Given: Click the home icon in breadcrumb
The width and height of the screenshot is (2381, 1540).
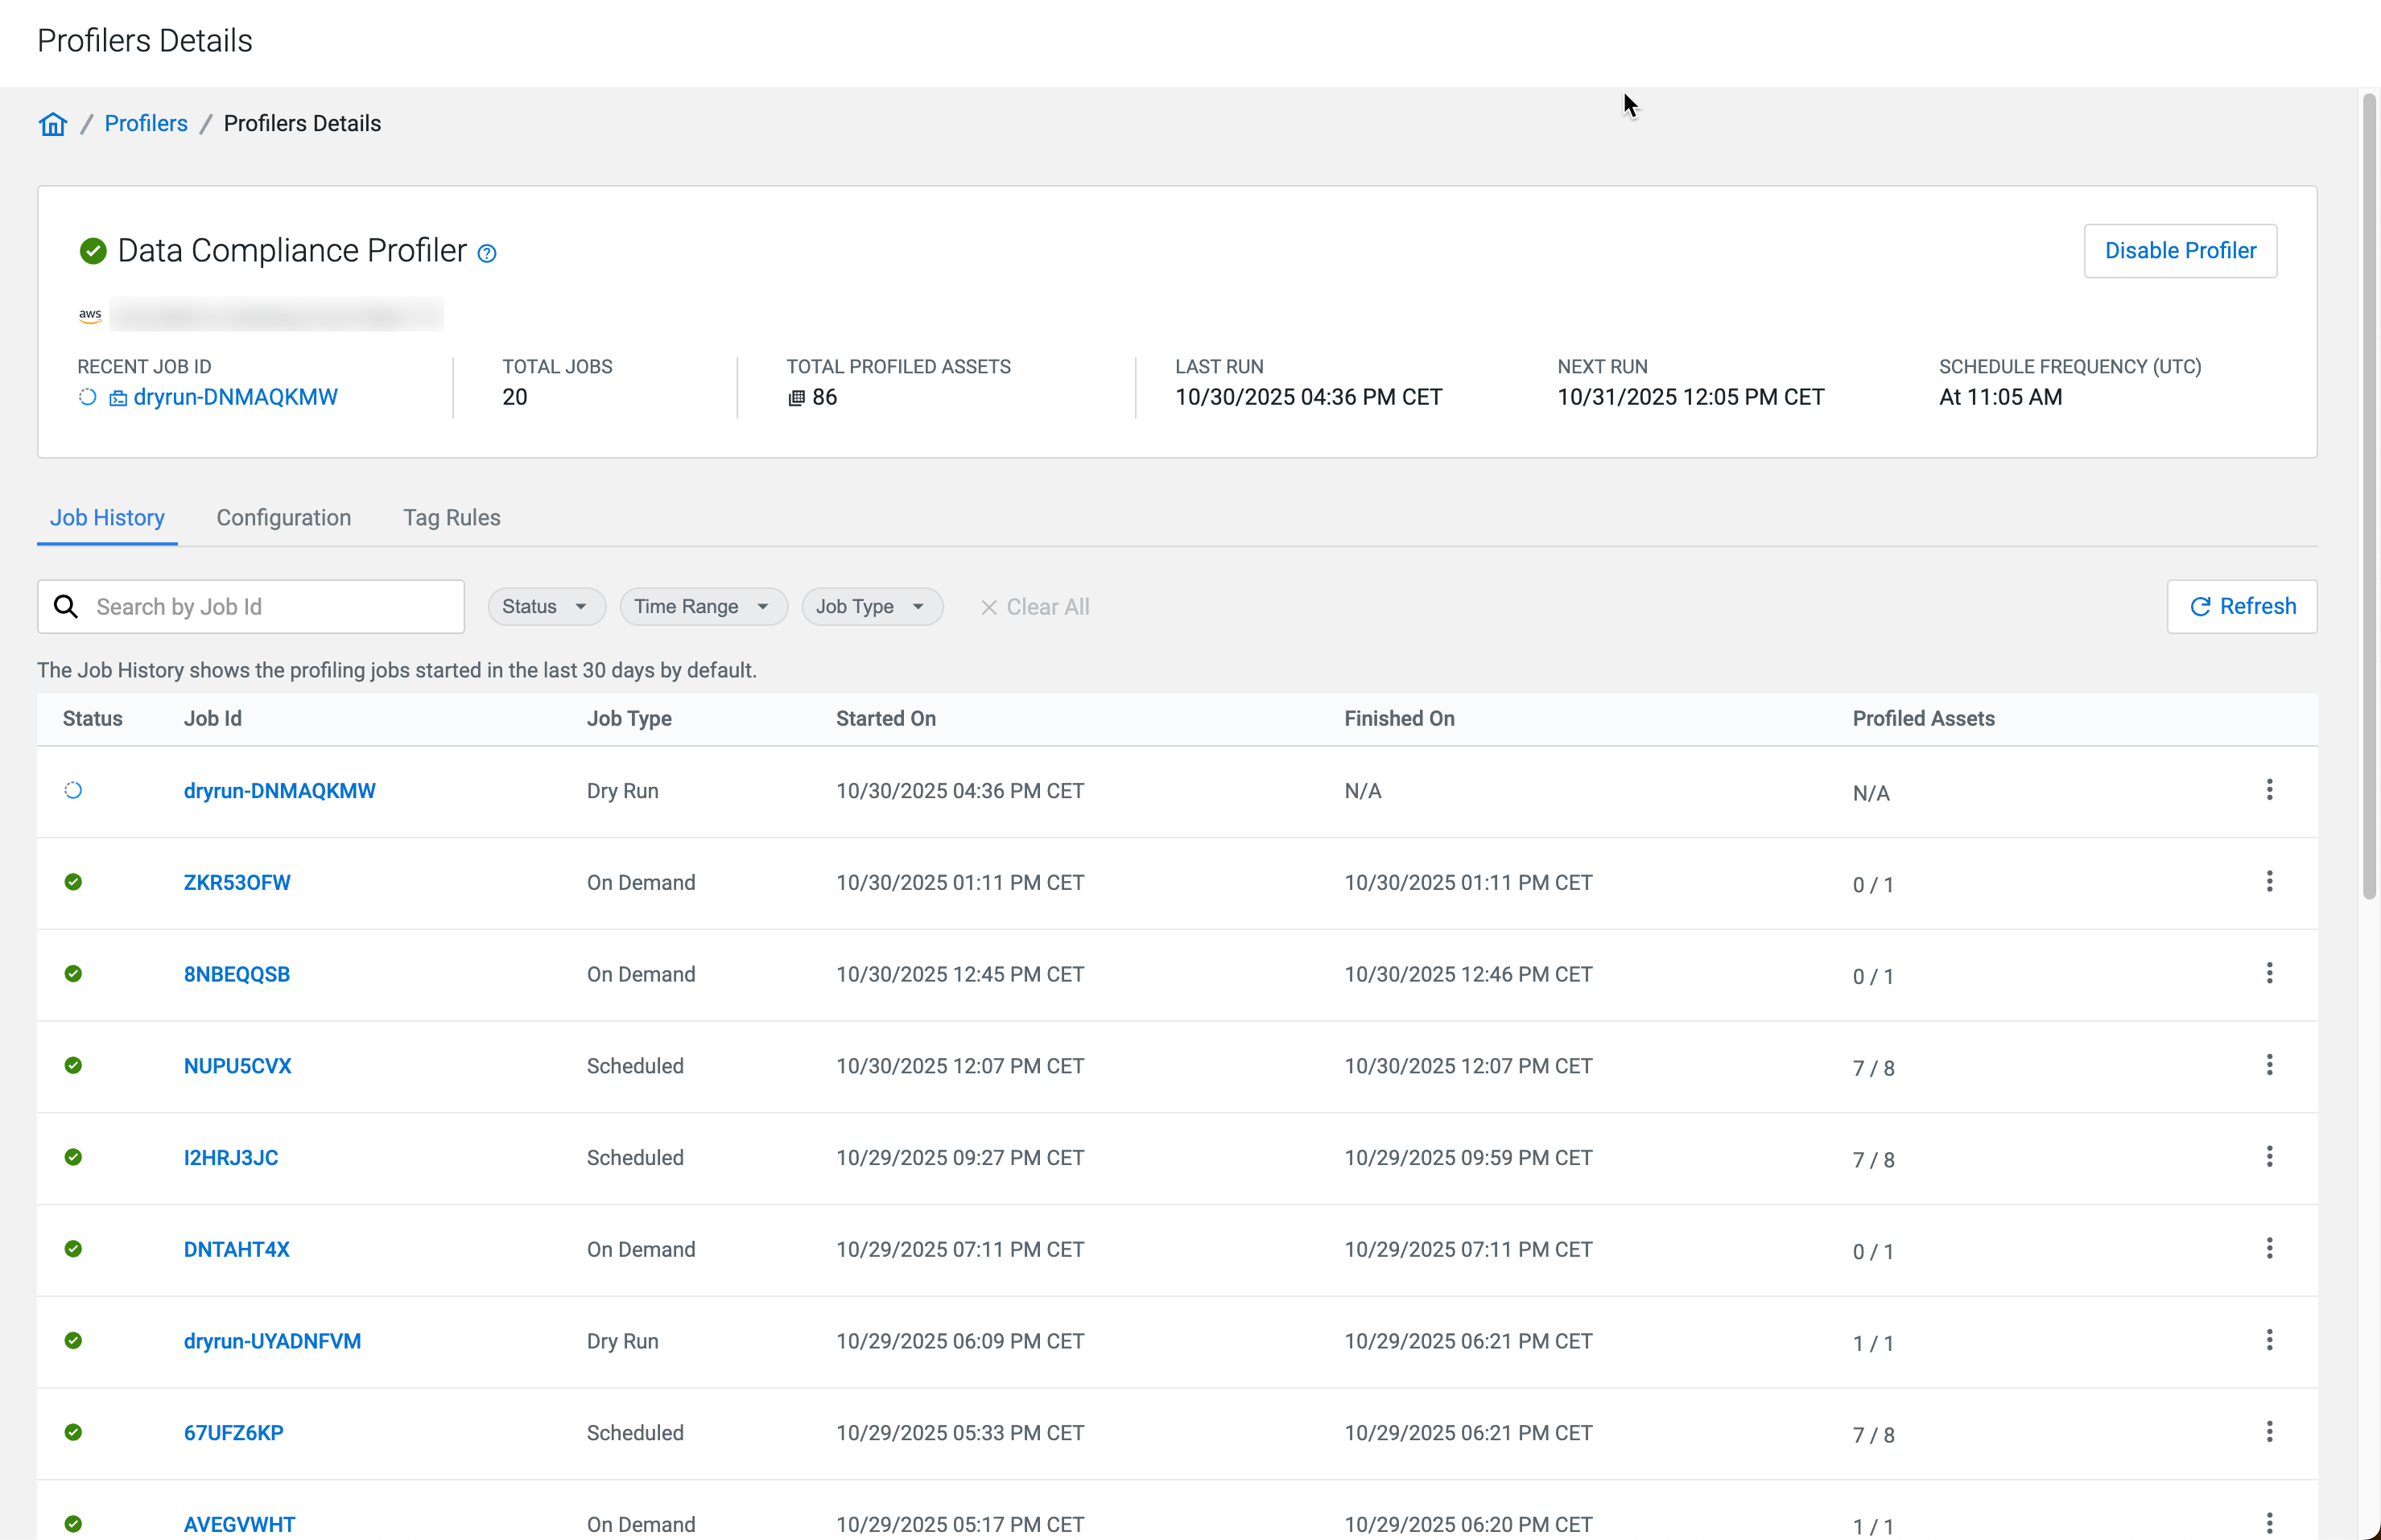Looking at the screenshot, I should [x=53, y=124].
